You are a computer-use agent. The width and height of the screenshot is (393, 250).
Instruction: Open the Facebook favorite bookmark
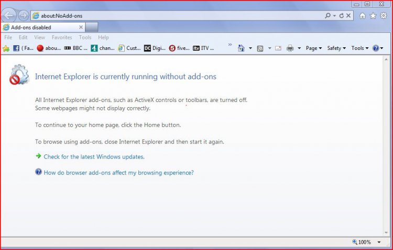(x=23, y=48)
